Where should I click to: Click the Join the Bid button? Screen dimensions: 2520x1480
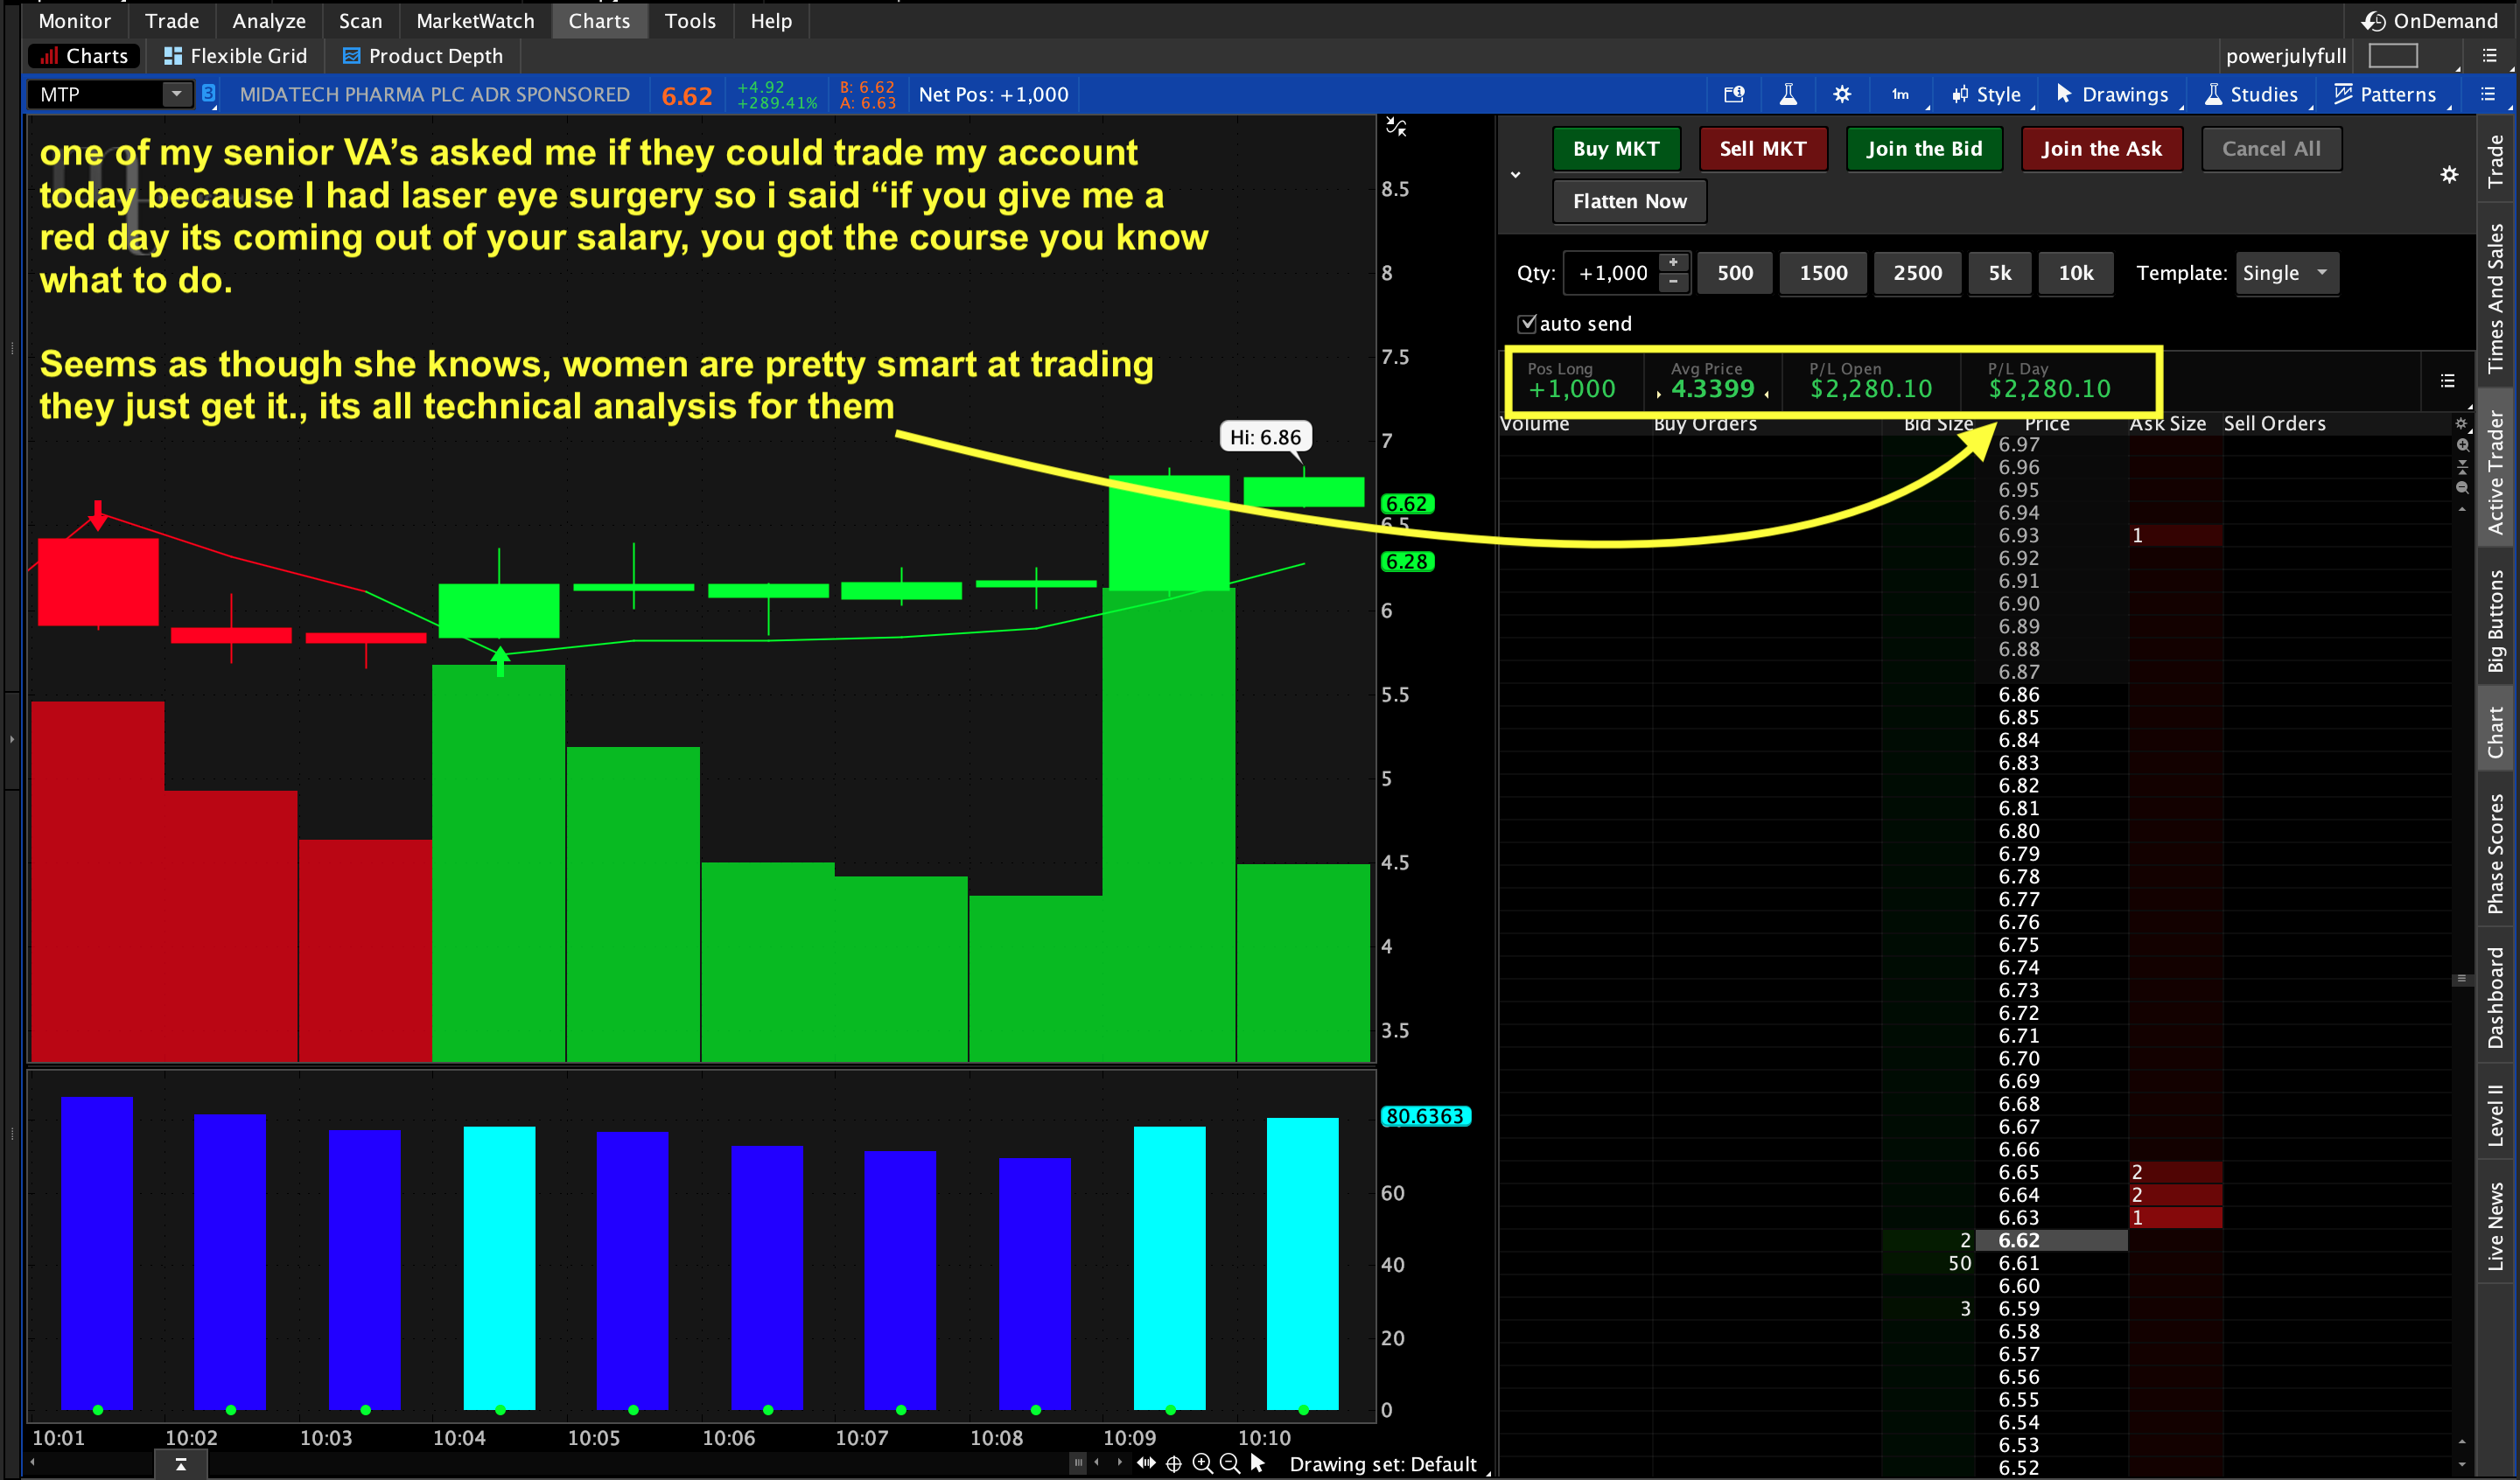pyautogui.click(x=1923, y=149)
